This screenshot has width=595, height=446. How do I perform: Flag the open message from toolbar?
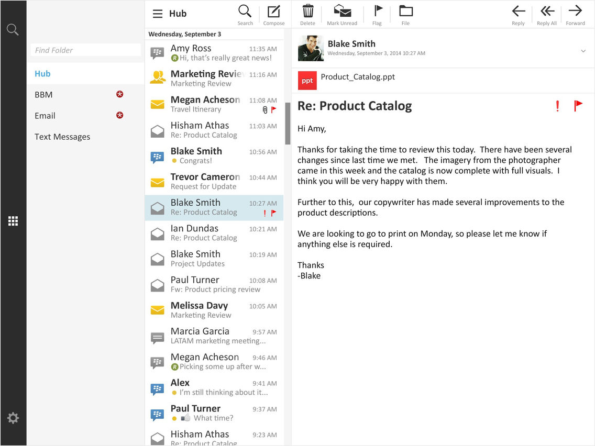pyautogui.click(x=377, y=15)
